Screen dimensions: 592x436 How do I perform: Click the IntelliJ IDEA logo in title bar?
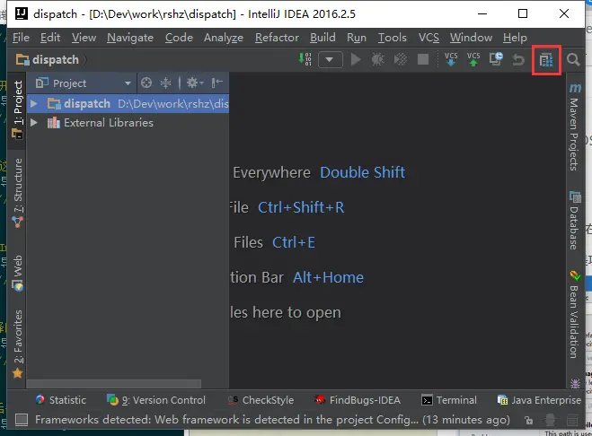22,13
